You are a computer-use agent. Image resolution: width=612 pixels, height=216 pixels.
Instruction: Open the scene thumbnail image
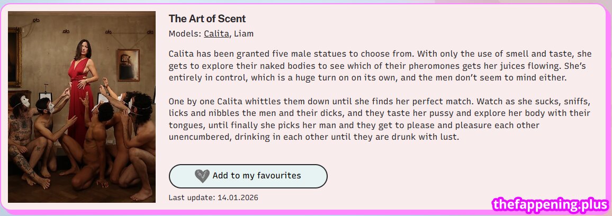(82, 107)
